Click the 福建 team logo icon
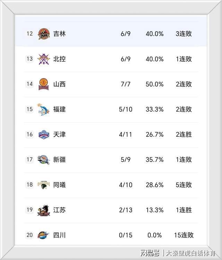The image size is (222, 260). coord(44,109)
